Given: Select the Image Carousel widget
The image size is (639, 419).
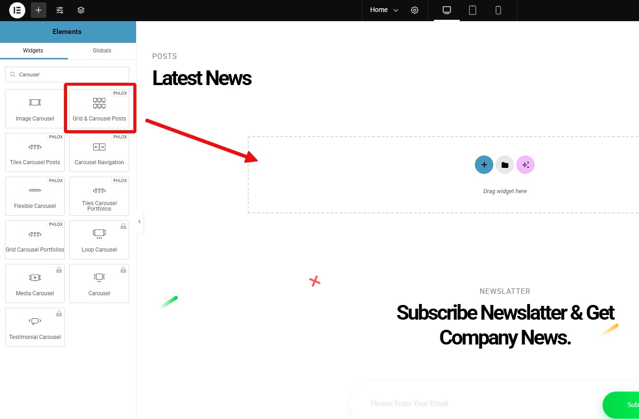Looking at the screenshot, I should pyautogui.click(x=35, y=109).
